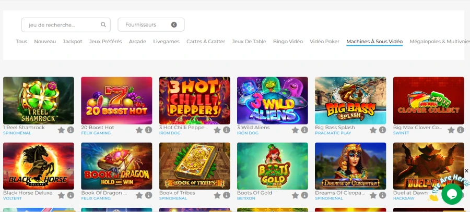Open the 20 Boost Hot game image
This screenshot has height=212, width=470.
tap(116, 101)
